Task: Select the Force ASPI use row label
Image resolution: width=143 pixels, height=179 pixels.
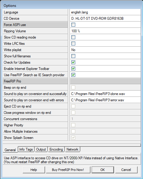Action: 35,25
